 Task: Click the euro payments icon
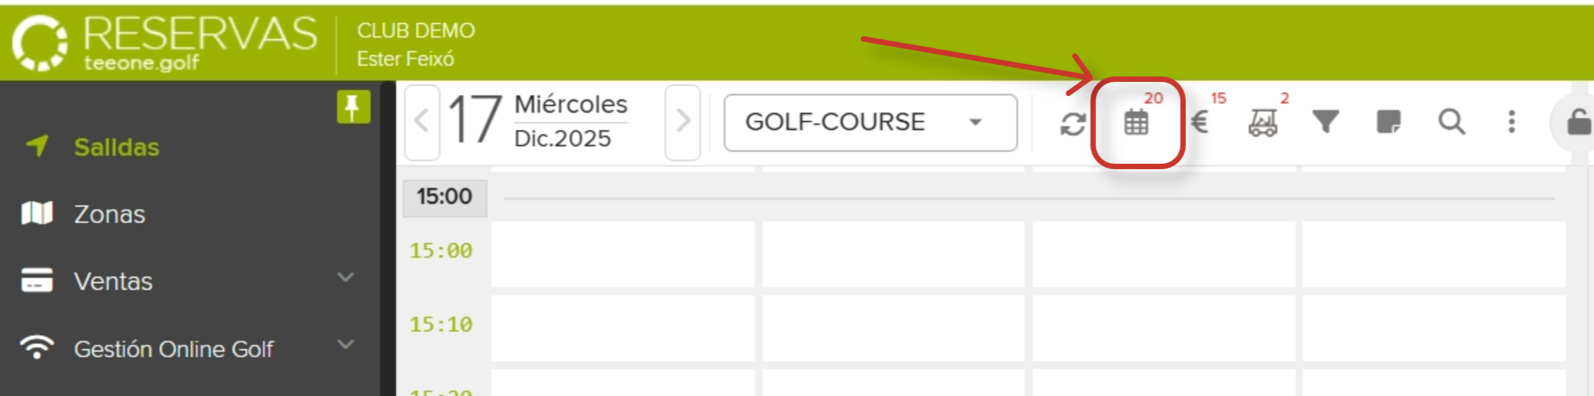[x=1199, y=122]
